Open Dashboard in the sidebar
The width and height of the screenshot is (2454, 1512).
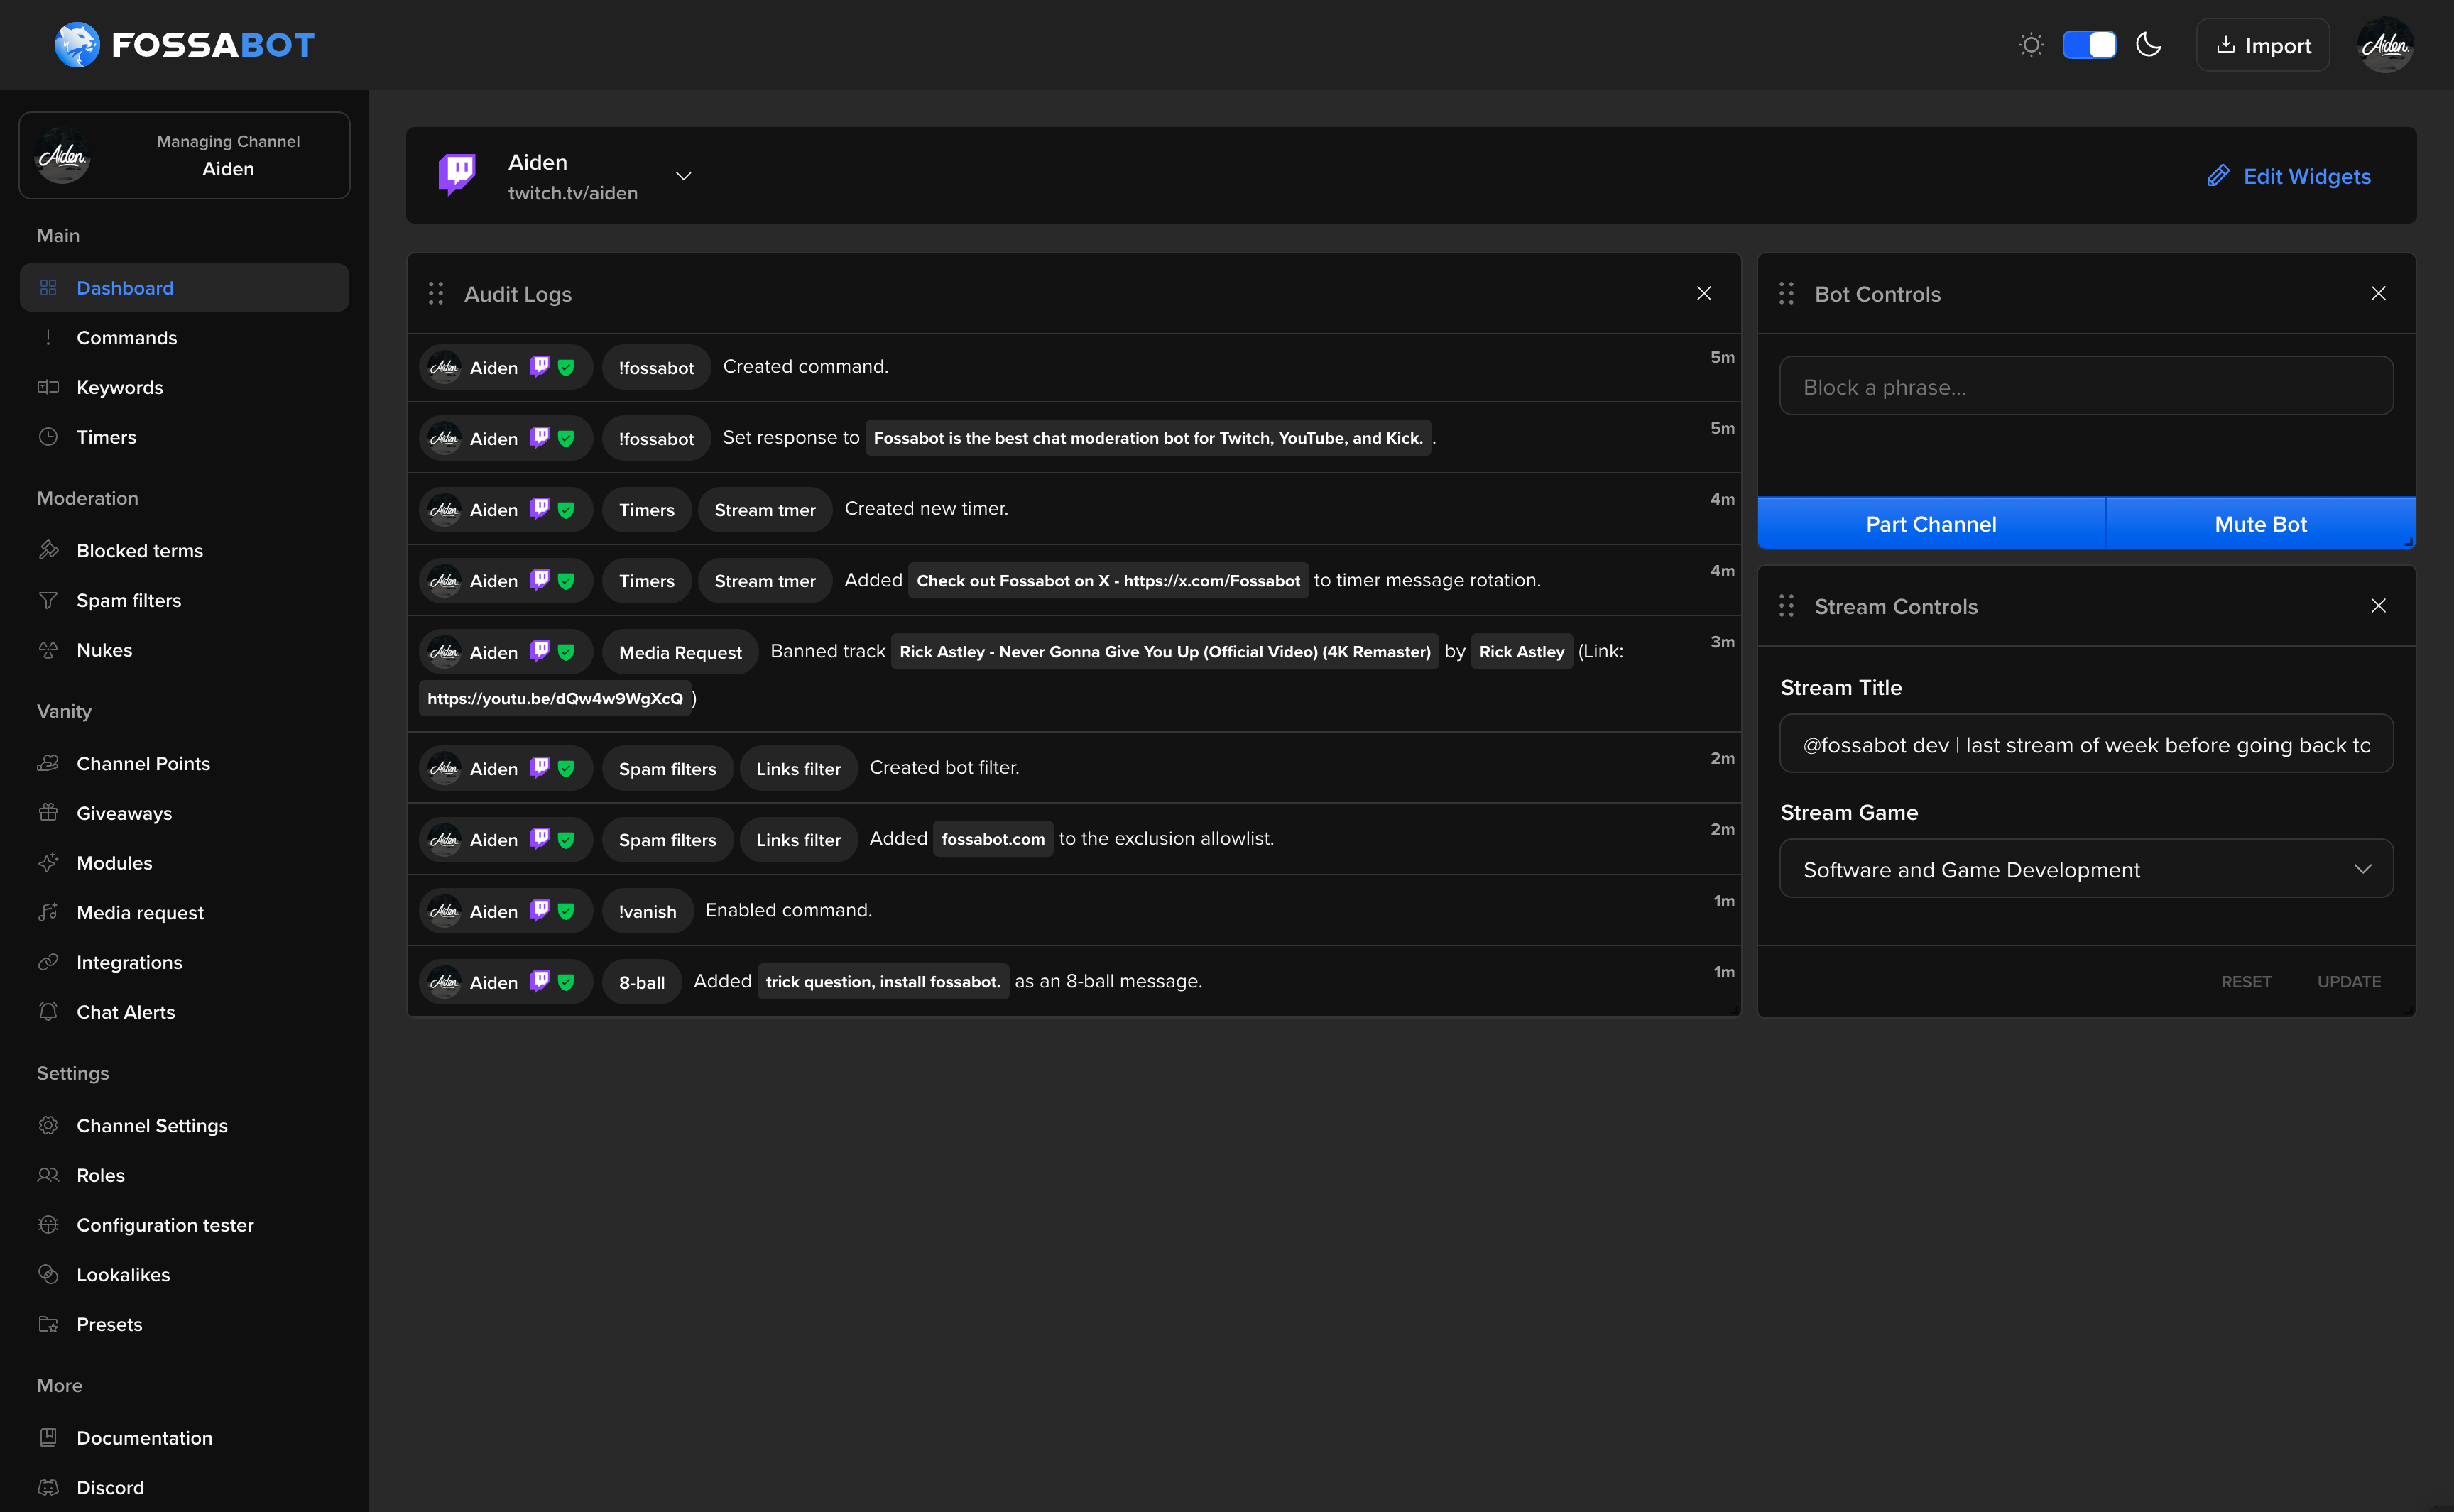coord(184,288)
